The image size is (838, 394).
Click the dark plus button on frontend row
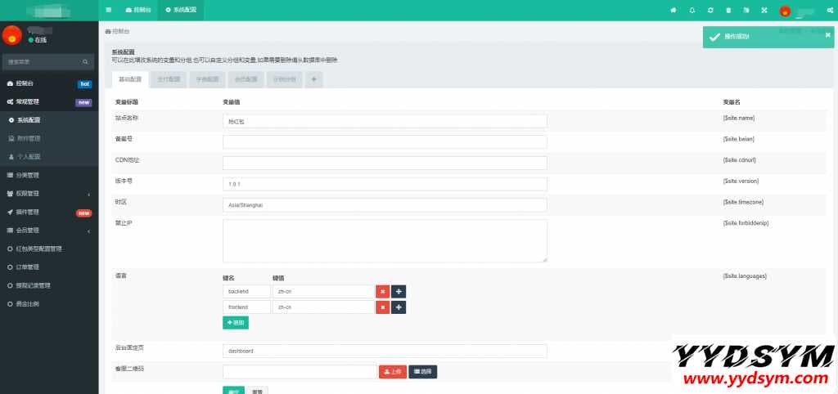[x=399, y=307]
